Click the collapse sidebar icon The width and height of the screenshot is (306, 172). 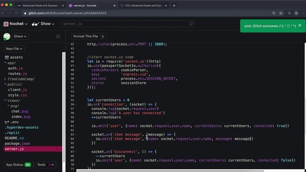point(58,36)
